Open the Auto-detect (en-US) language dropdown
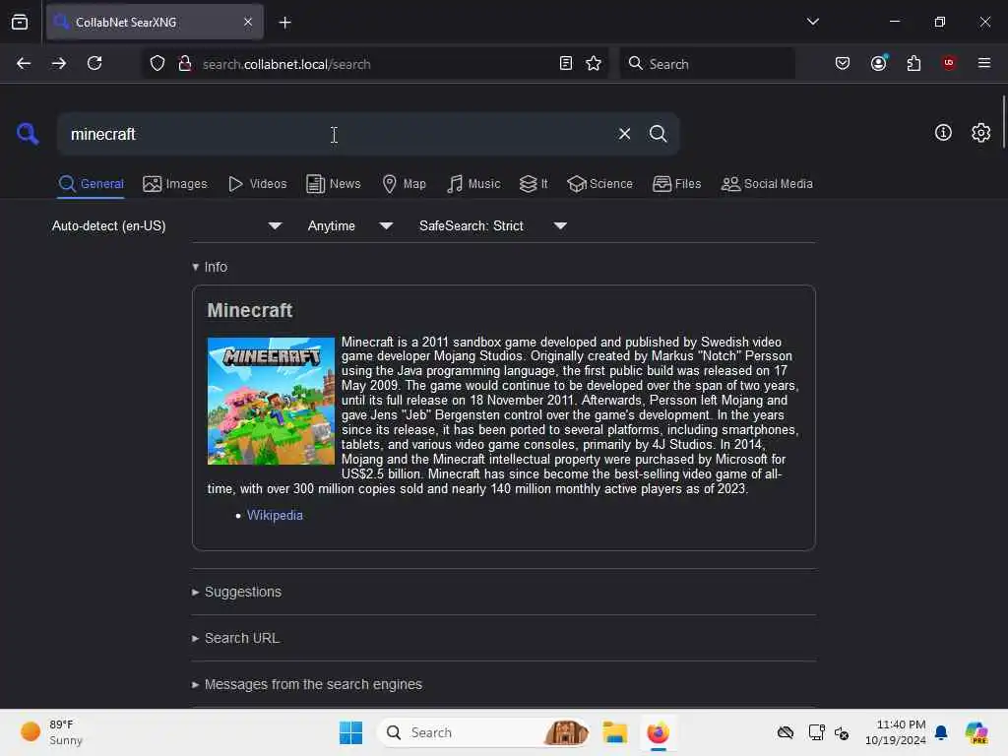 (166, 225)
